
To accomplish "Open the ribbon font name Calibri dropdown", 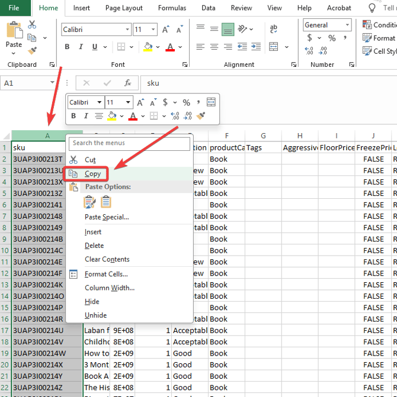I will [127, 30].
